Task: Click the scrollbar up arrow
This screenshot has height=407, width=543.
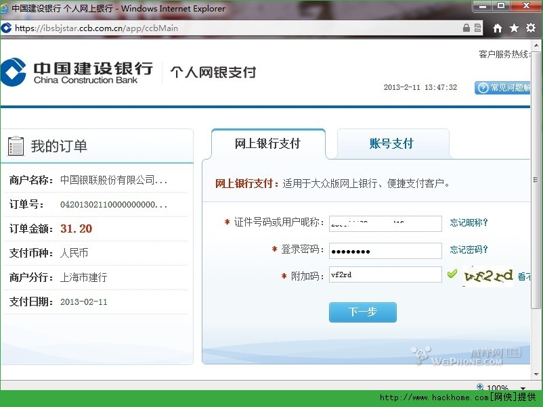Action: coord(536,45)
